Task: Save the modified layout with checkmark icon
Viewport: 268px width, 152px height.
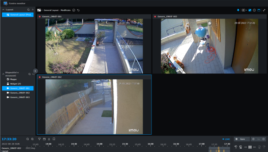Action: tap(74, 10)
